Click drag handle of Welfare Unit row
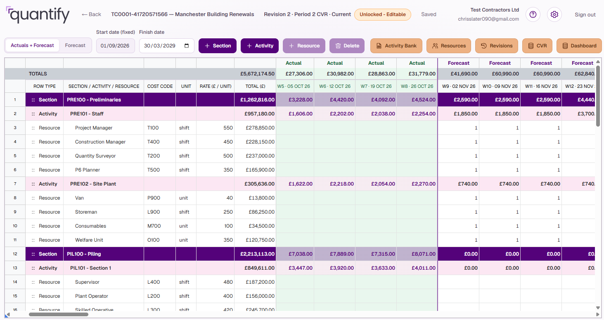This screenshot has height=320, width=604. [x=33, y=240]
